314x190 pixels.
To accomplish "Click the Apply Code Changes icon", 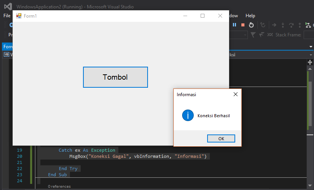I will tap(262, 25).
